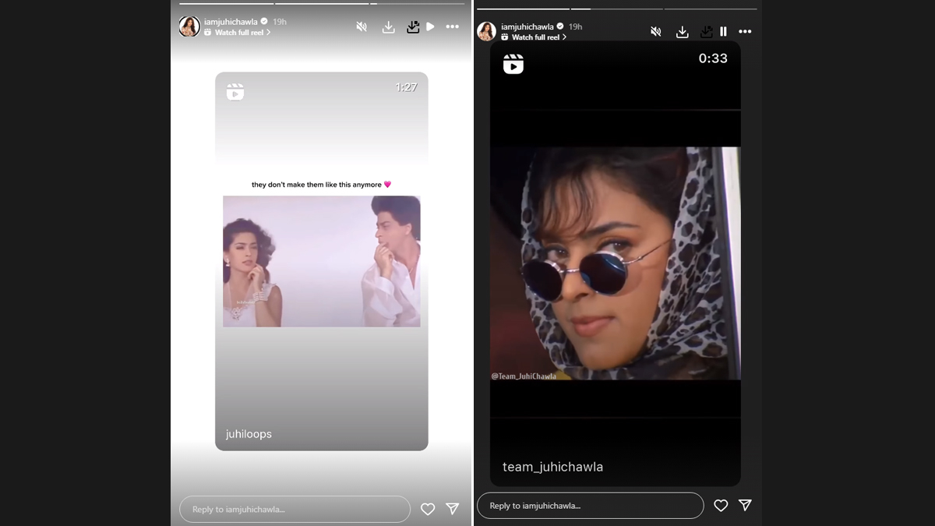Viewport: 935px width, 526px height.
Task: Open three-dot more options on right story
Action: pos(745,31)
